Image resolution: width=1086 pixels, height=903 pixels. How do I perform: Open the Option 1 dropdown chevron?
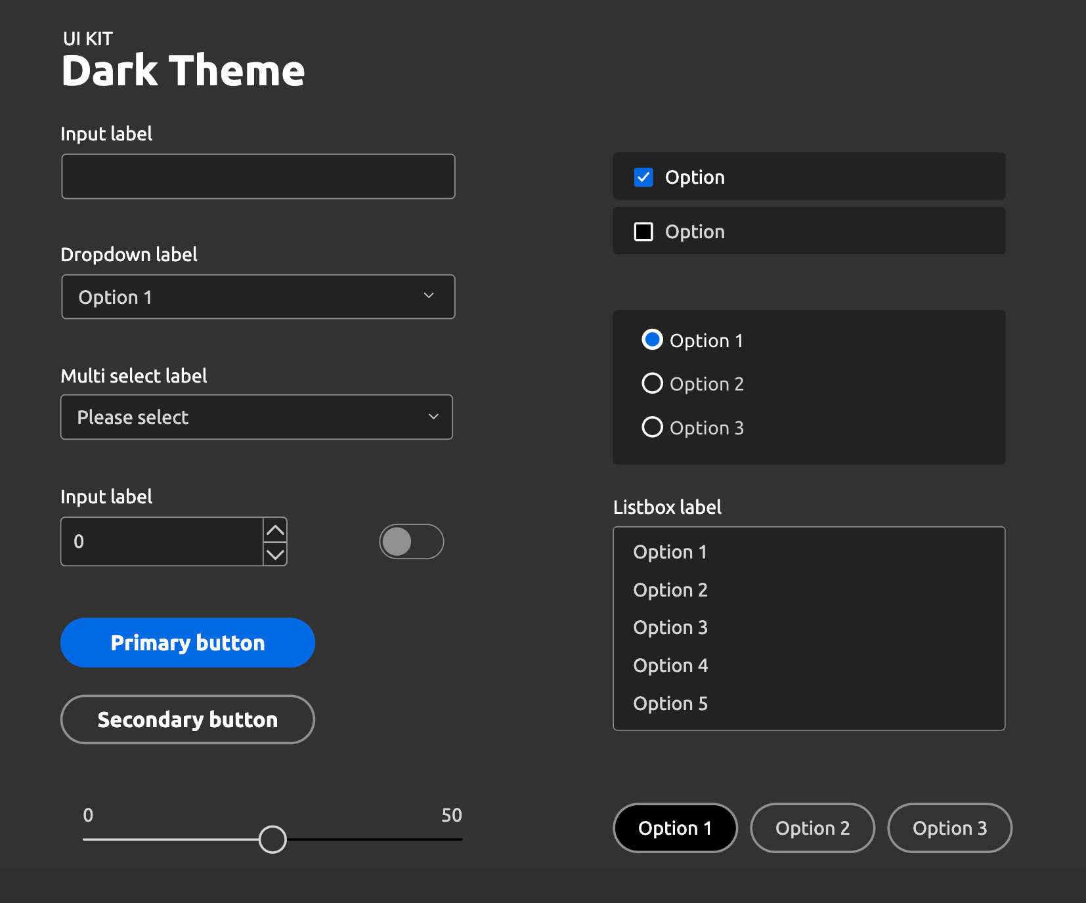pos(429,296)
